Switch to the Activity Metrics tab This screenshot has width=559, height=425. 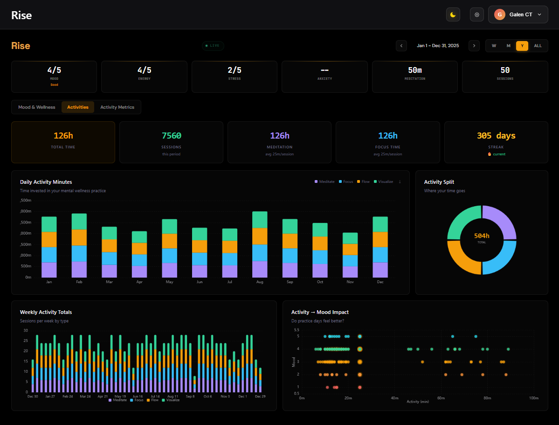[117, 107]
